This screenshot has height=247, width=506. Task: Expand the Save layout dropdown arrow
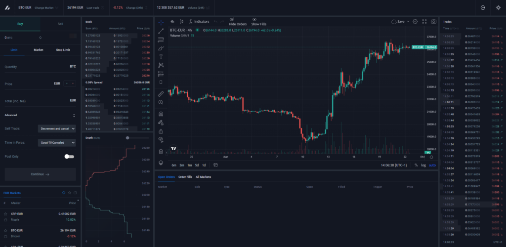(x=408, y=22)
